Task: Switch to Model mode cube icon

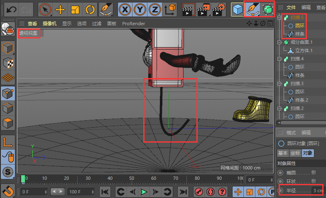Action: point(8,48)
